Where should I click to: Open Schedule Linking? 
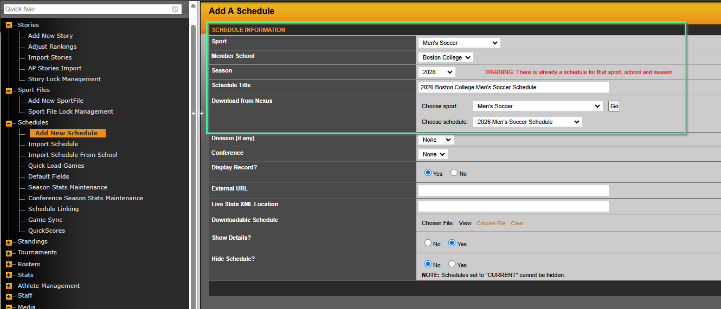pos(54,209)
